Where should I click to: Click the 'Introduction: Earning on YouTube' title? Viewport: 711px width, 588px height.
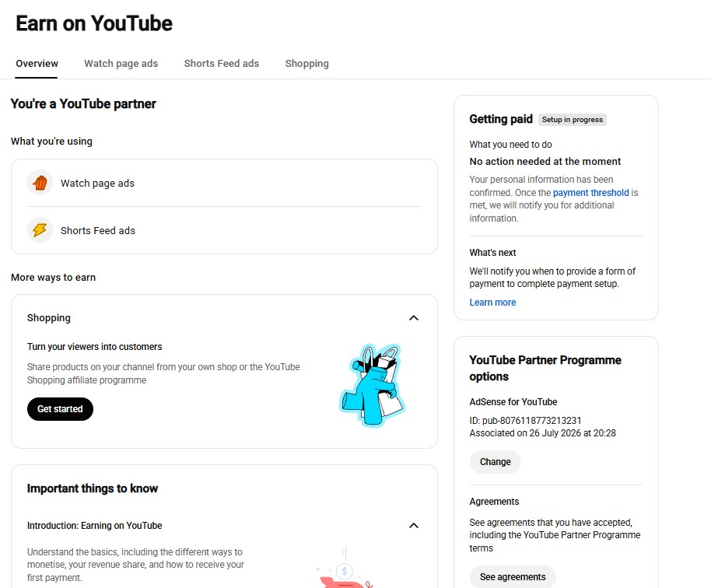[x=94, y=526]
